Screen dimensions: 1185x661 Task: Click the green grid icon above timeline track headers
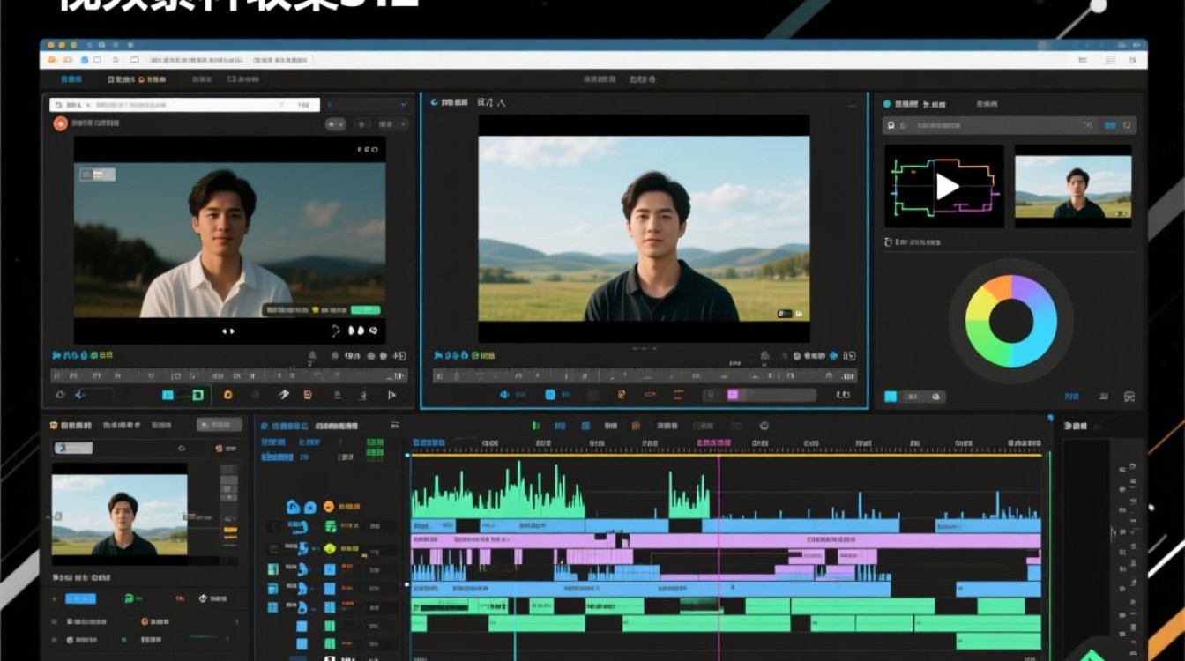click(x=375, y=448)
